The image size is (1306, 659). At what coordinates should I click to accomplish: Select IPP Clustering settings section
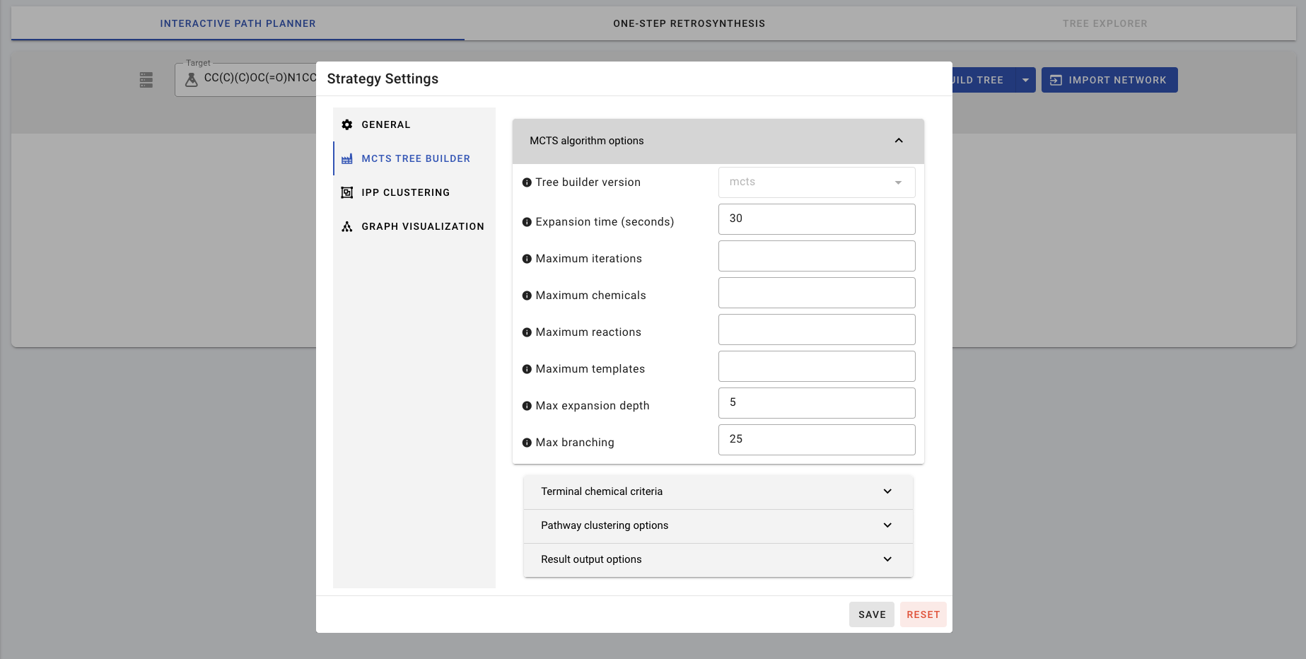[x=414, y=192]
